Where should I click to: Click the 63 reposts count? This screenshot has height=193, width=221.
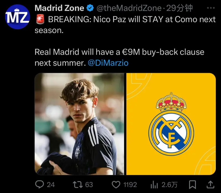89,185
